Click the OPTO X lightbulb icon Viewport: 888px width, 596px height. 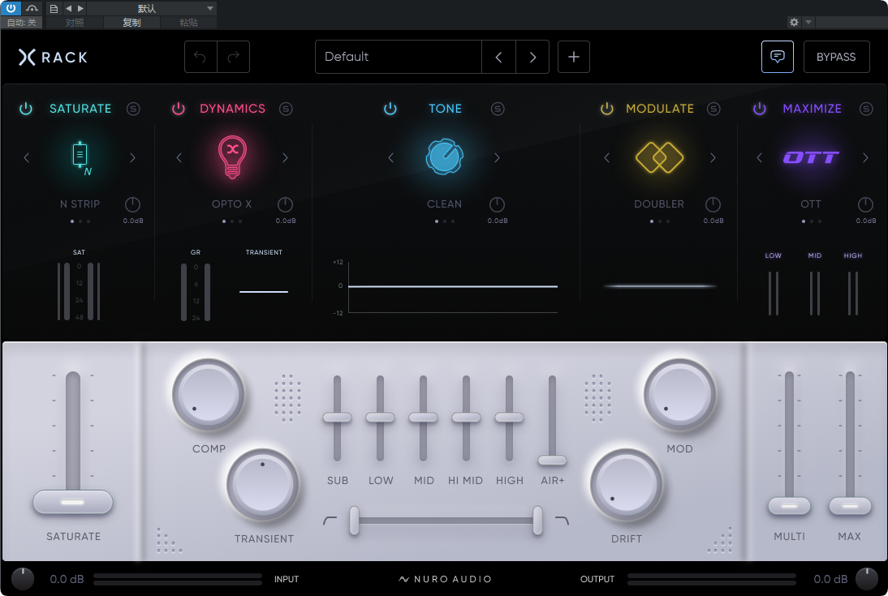[232, 157]
